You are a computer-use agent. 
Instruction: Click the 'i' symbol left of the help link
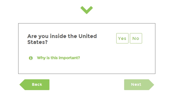click(31, 58)
